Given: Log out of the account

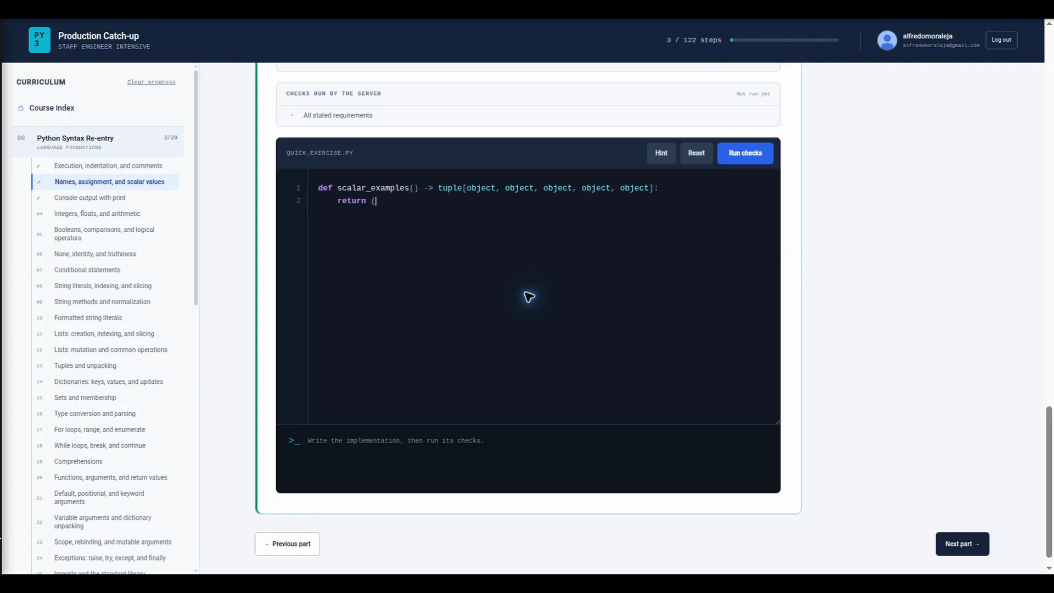Looking at the screenshot, I should coord(1001,40).
